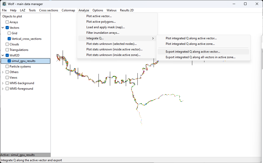Screen dimensions: 263x163
Task: Choose Plot integrated Q along active zone
Action: [x=190, y=44]
